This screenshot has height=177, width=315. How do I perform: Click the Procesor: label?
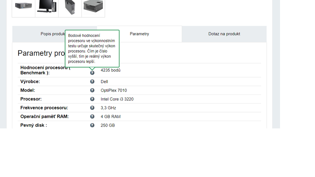[31, 99]
